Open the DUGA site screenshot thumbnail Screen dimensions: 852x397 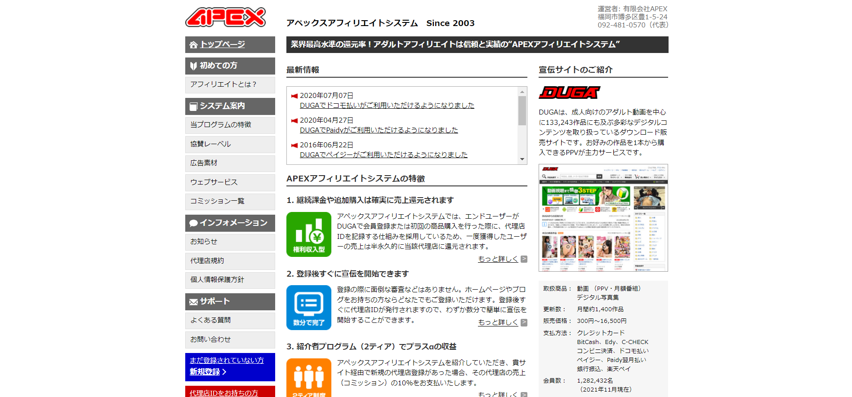click(603, 218)
